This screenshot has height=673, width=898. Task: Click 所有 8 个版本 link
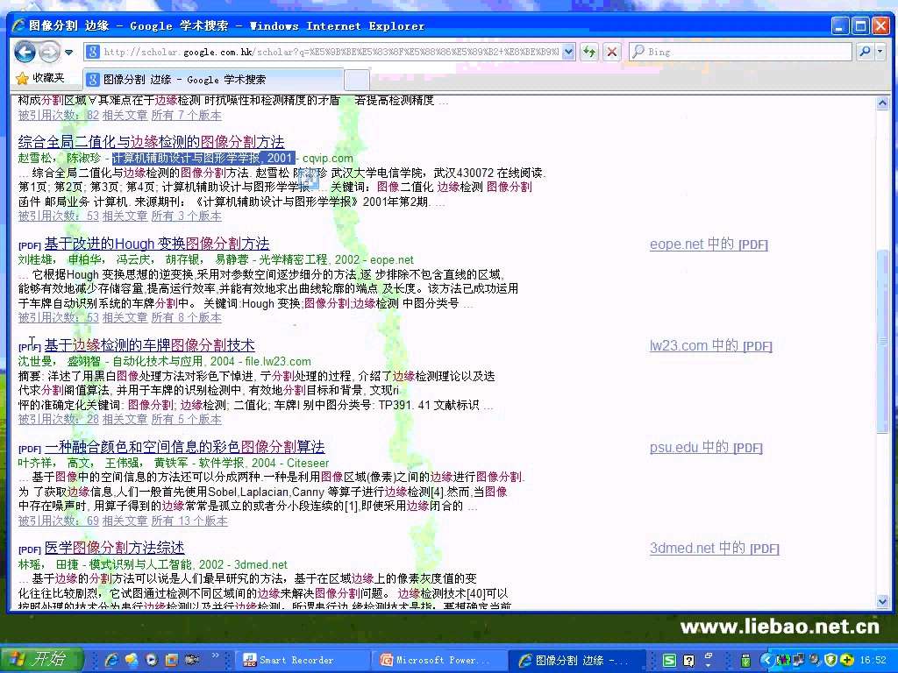point(186,317)
